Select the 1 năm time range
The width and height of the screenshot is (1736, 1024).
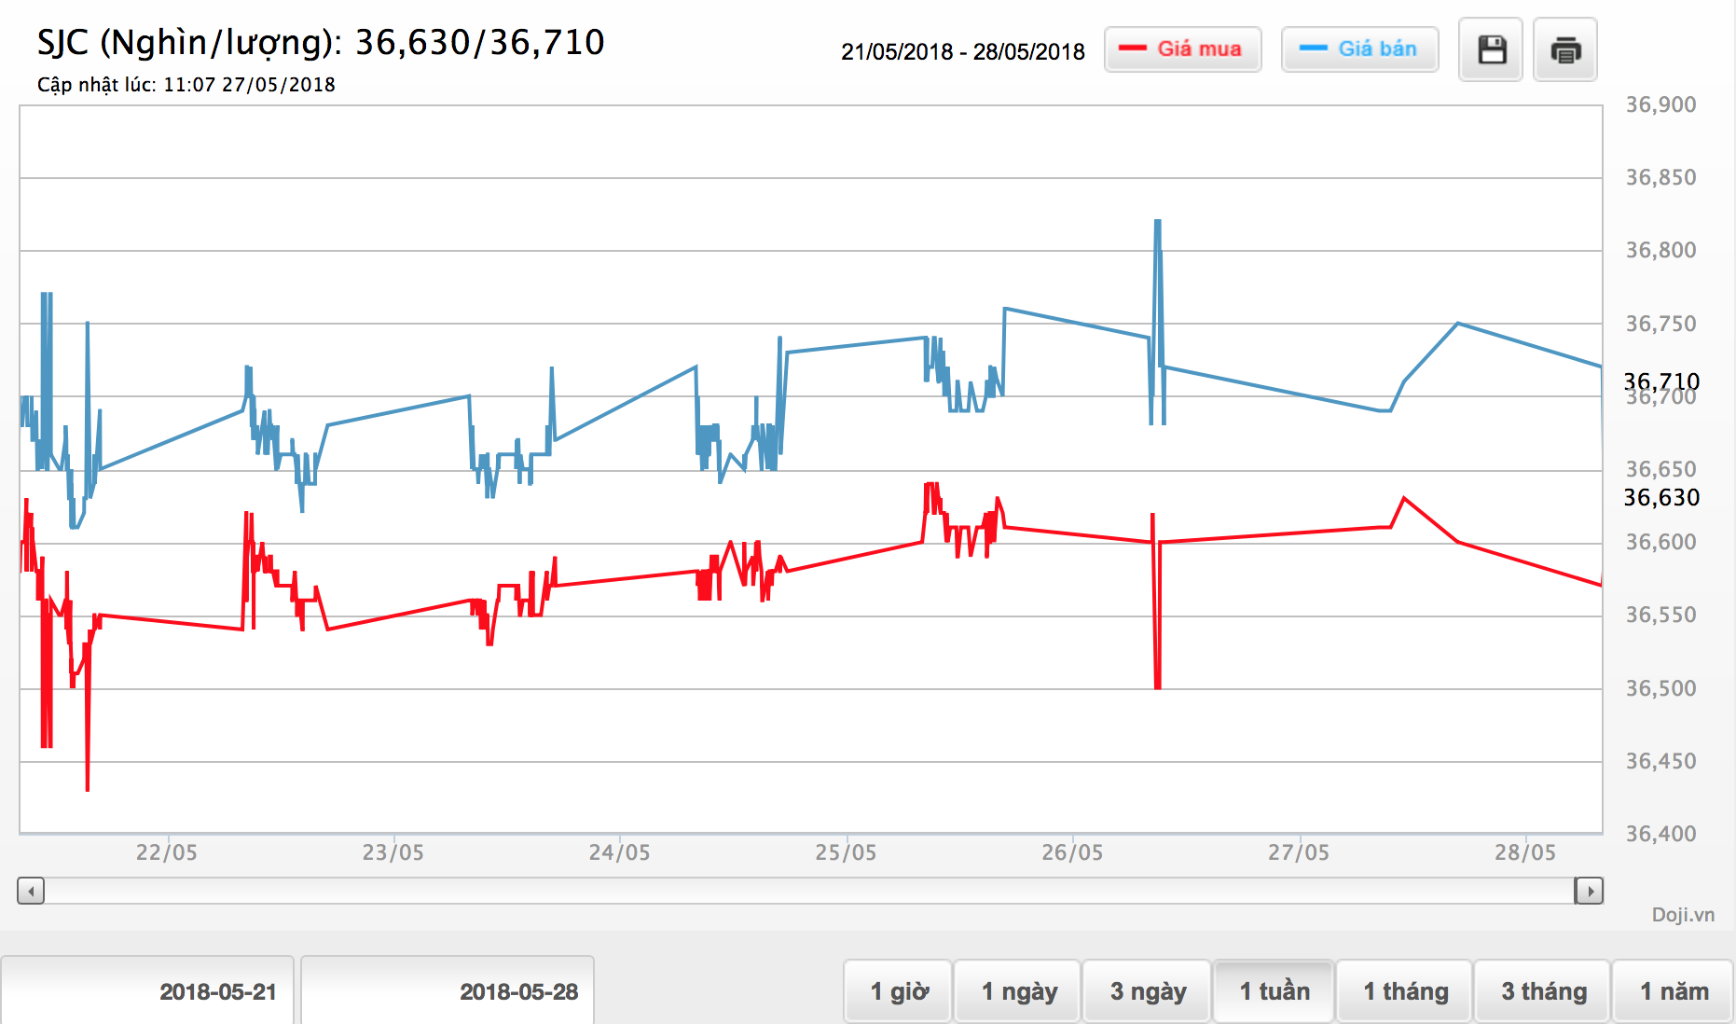click(x=1674, y=991)
